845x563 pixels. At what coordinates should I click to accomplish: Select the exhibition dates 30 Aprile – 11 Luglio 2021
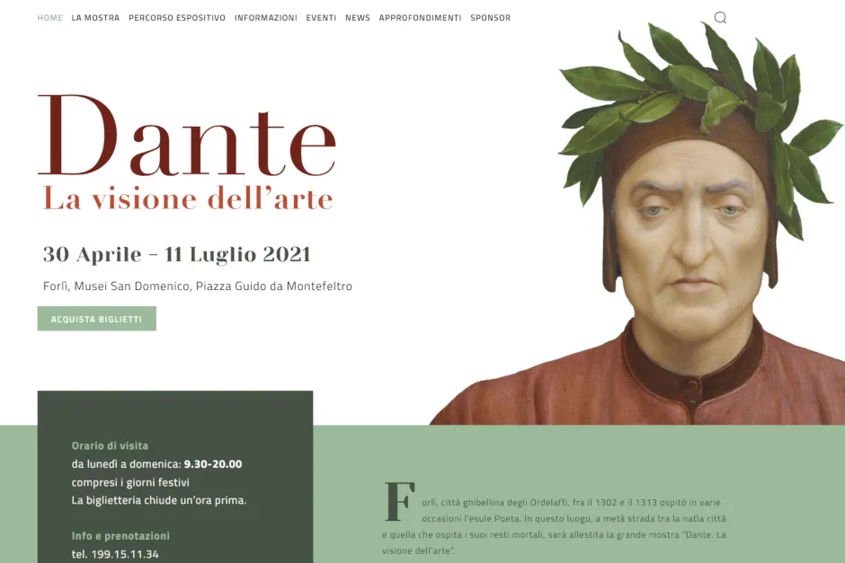pos(177,254)
